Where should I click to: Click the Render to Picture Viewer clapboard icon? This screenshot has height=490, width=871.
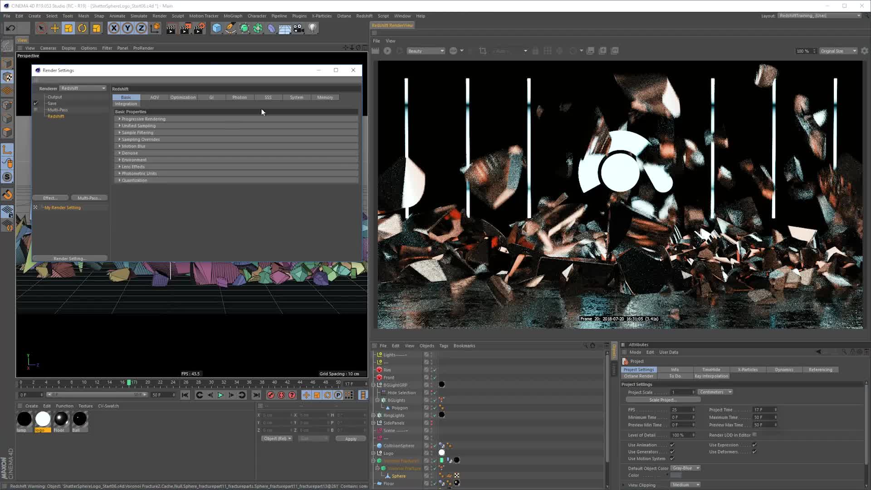coord(184,28)
